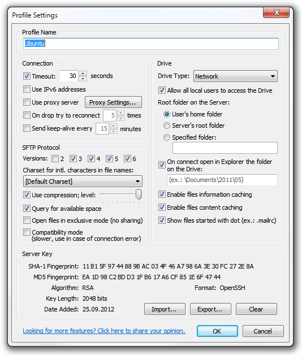Click Export server key button
This screenshot has width=302, height=355.
210,309
